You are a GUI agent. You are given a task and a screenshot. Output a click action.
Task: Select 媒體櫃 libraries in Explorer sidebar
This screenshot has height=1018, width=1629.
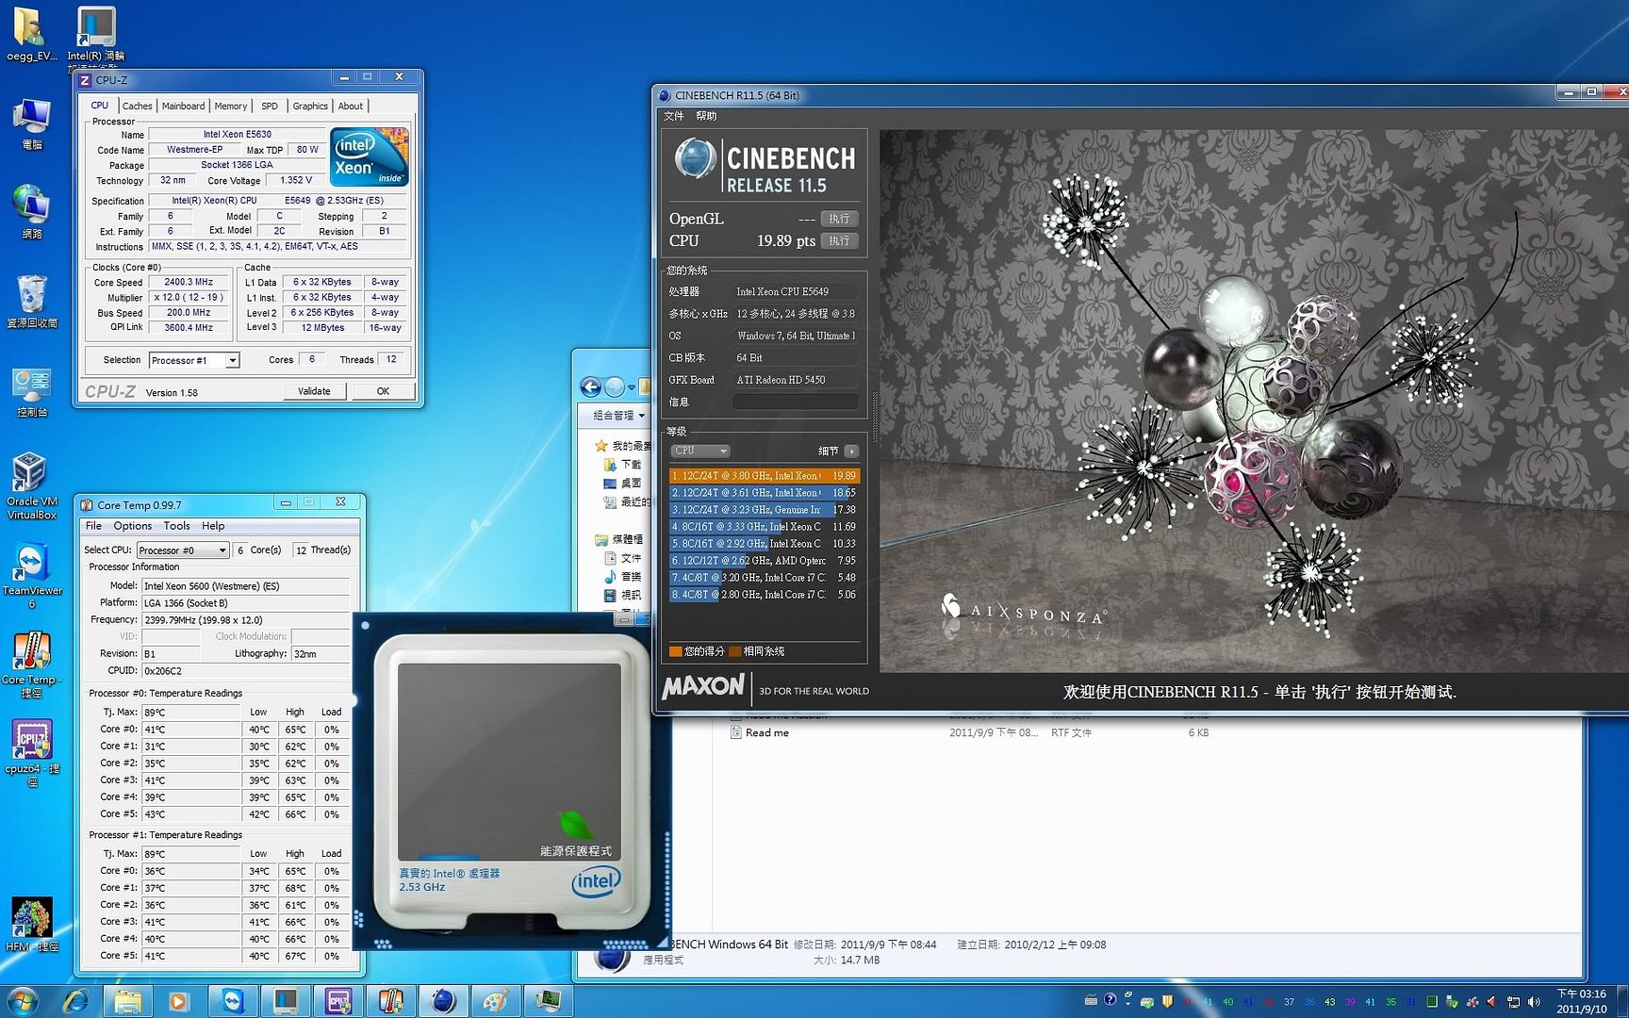pyautogui.click(x=619, y=539)
